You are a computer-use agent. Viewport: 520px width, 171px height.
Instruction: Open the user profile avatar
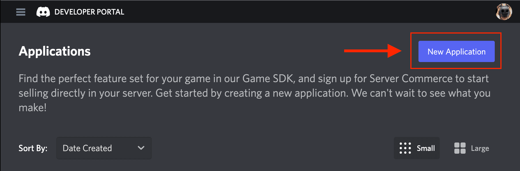coord(504,12)
